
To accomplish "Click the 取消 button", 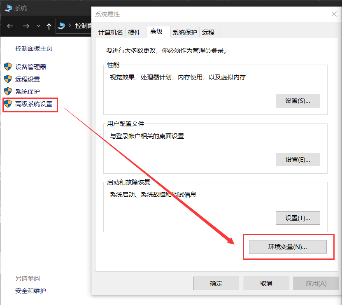I will tap(266, 284).
